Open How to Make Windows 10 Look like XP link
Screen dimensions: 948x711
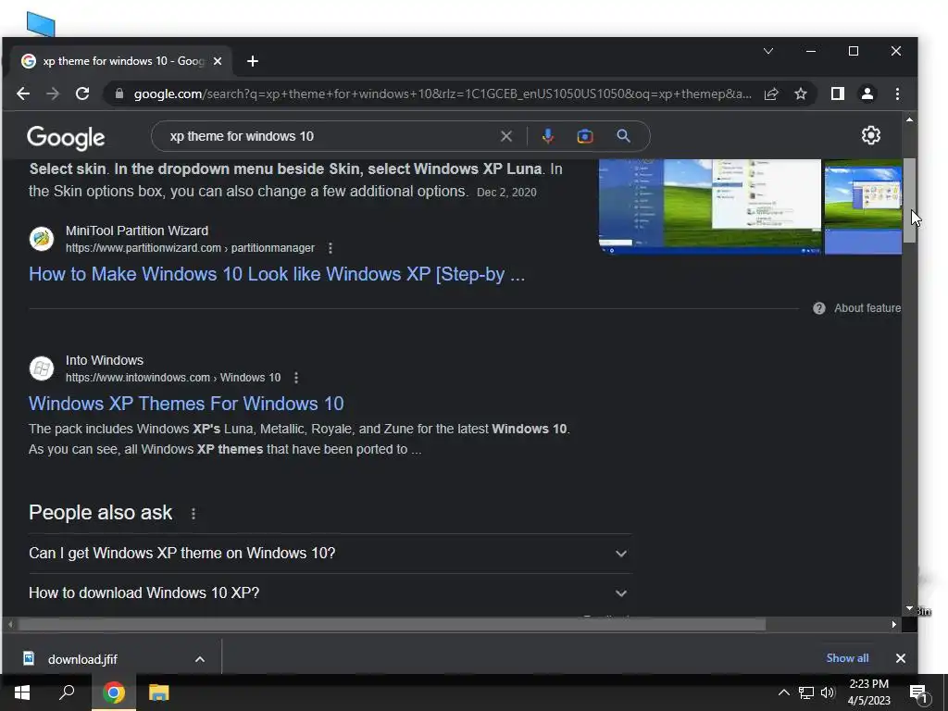coord(276,274)
